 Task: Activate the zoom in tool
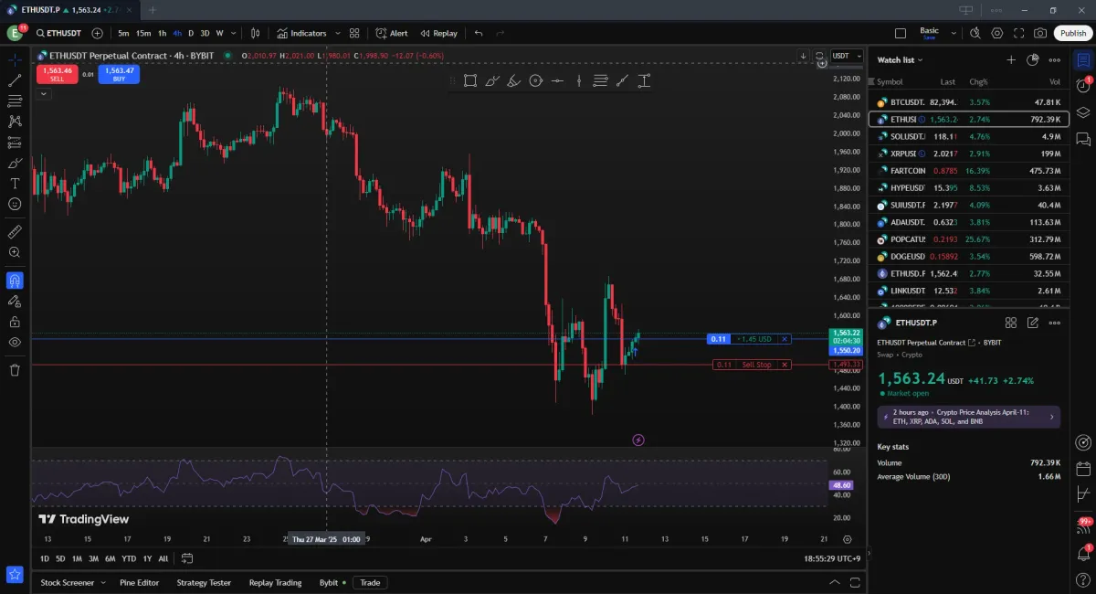(x=15, y=252)
